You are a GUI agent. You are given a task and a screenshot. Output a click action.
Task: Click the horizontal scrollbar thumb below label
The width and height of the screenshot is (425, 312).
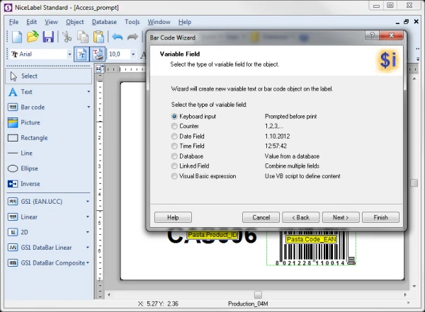(x=258, y=294)
